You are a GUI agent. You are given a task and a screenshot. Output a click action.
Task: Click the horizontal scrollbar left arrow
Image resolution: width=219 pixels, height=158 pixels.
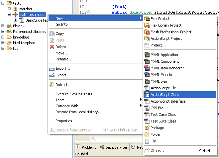coord(93,138)
